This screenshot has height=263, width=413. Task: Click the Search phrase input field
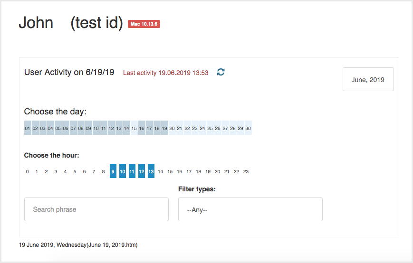click(x=96, y=209)
